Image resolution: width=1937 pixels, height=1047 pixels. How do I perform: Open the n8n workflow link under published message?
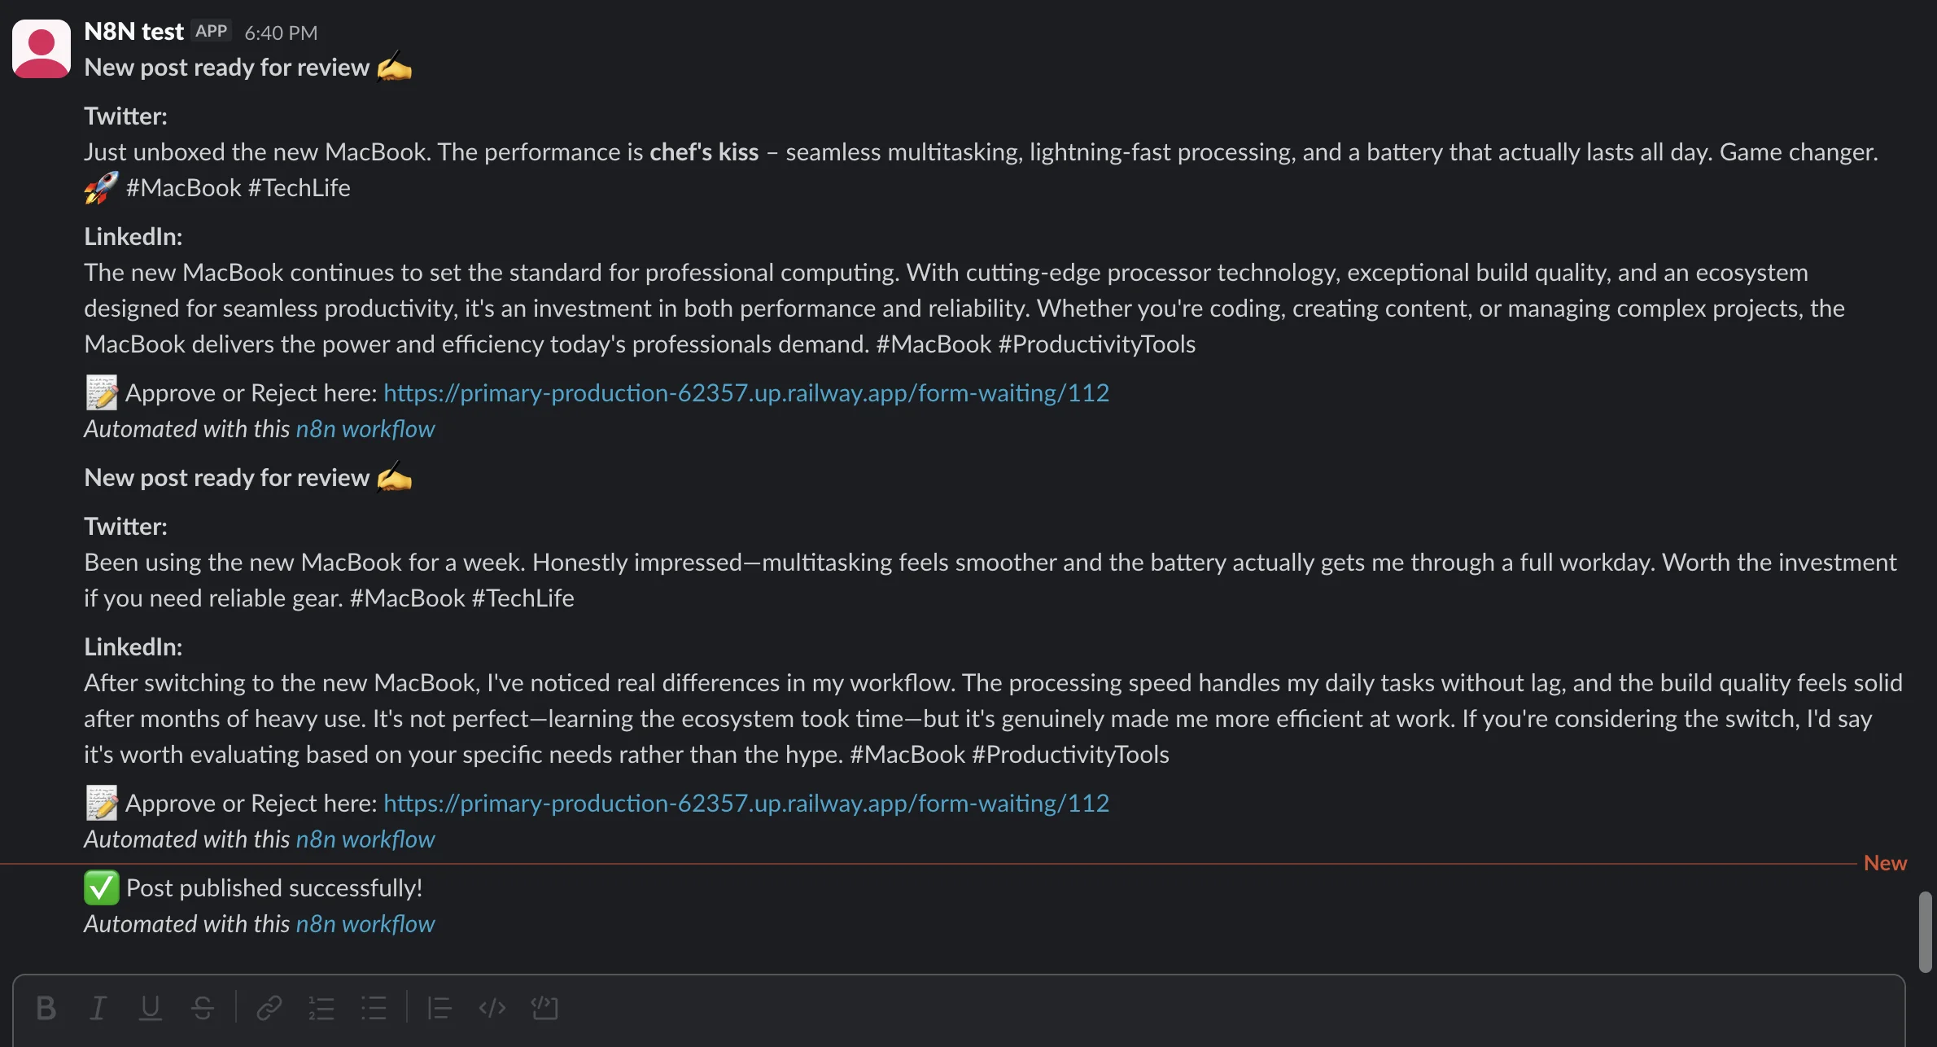(365, 925)
